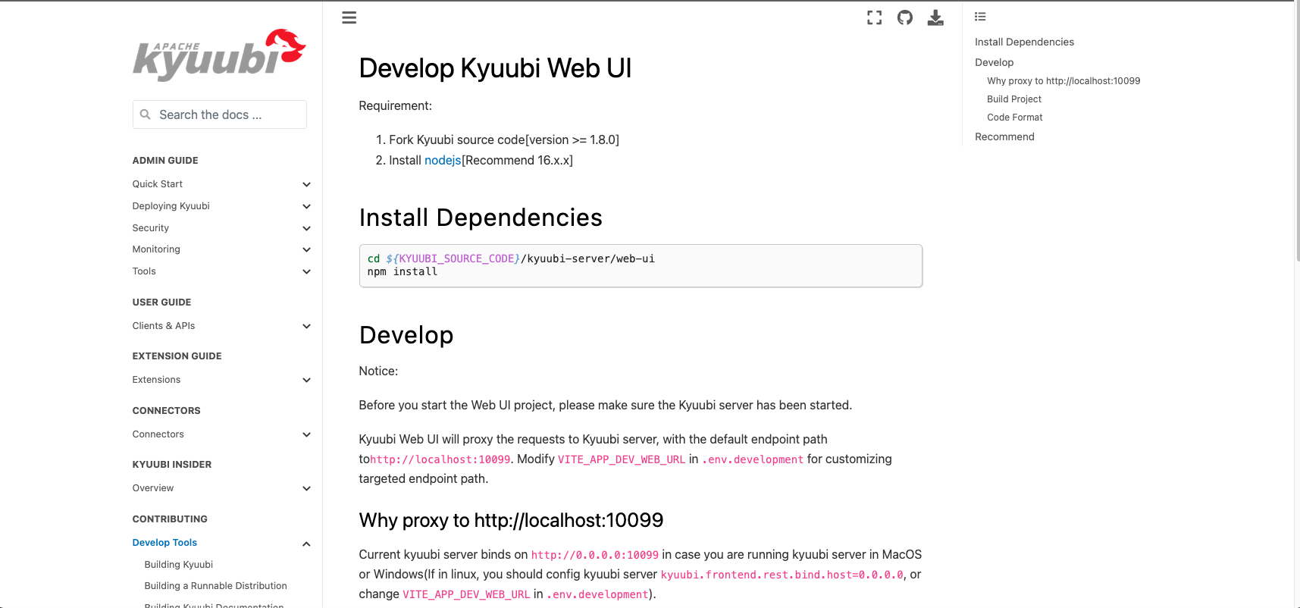Jump to Develop in contents panel
1300x608 pixels.
click(x=994, y=63)
